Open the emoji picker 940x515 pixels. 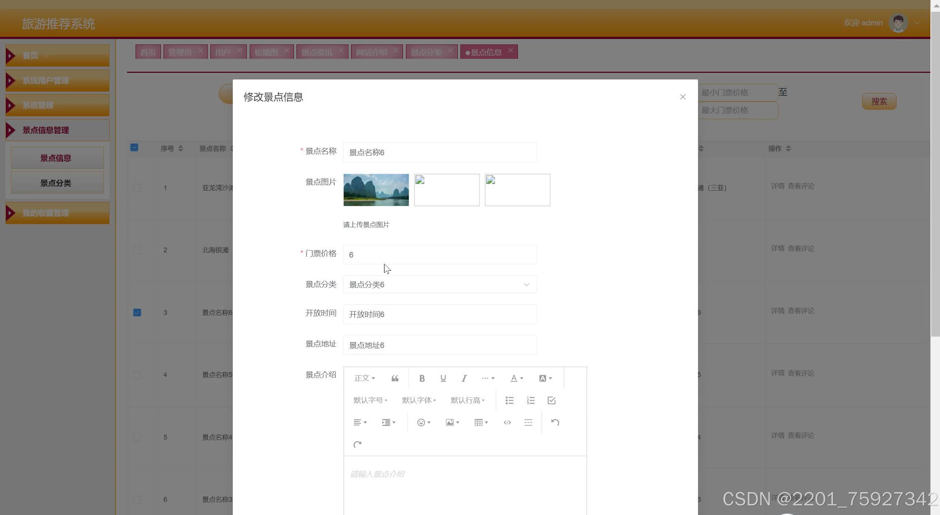pos(424,422)
